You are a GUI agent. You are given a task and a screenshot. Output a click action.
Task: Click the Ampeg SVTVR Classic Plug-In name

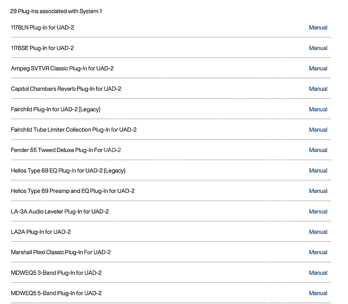click(62, 69)
